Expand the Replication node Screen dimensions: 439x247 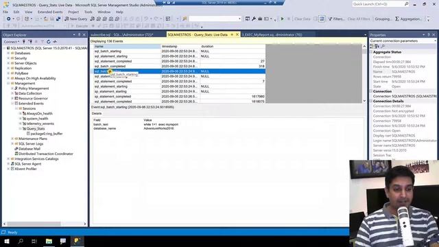pos(8,69)
